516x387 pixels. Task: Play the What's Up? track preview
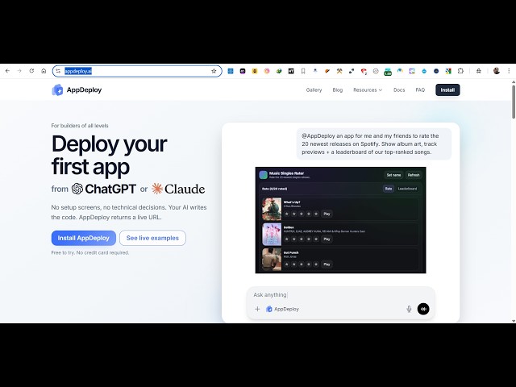point(327,214)
